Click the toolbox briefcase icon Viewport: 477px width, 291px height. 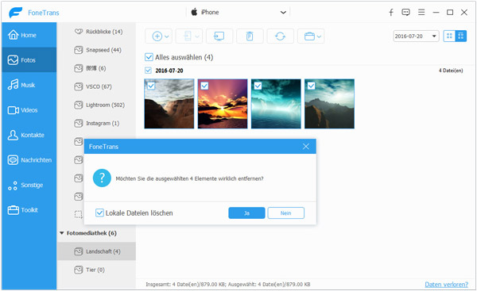tap(309, 36)
